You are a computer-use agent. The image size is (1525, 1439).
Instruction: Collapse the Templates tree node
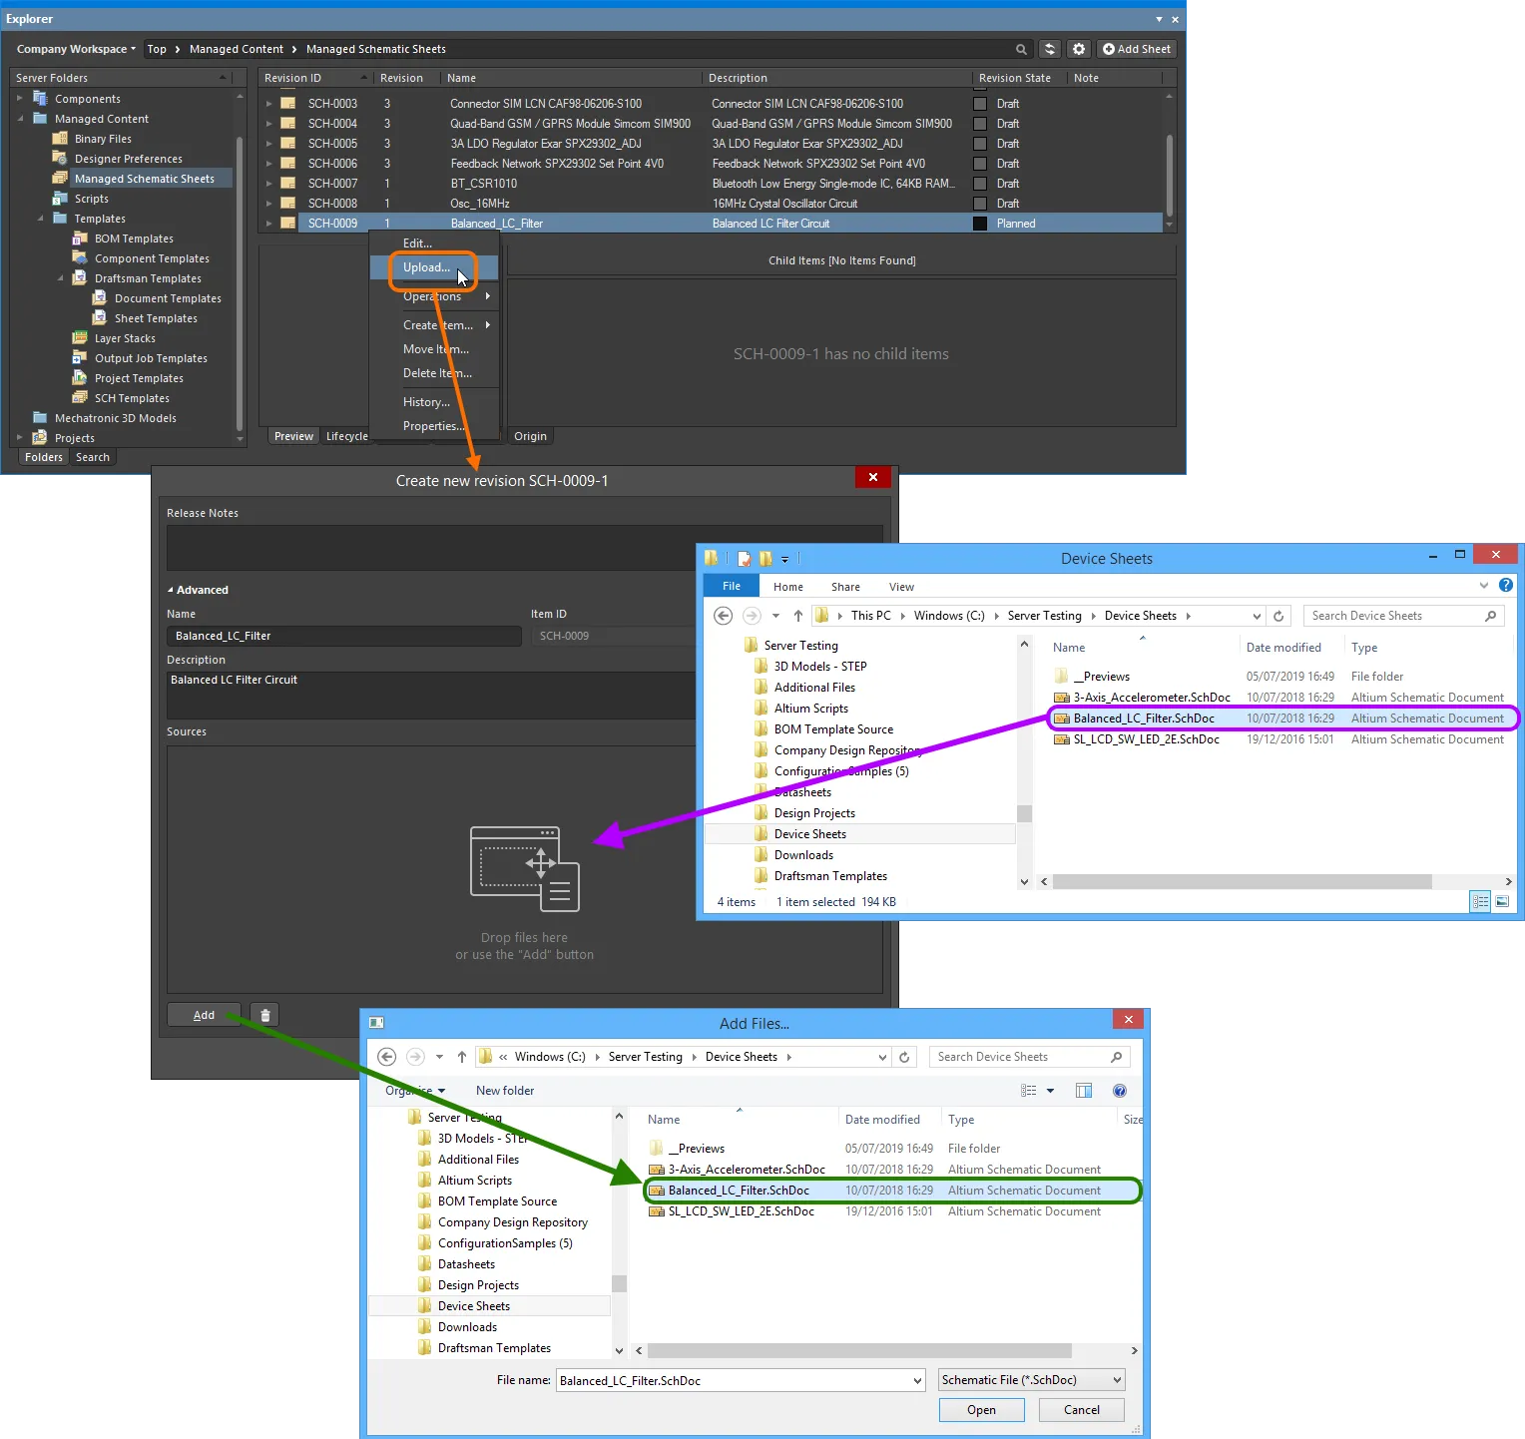(x=40, y=219)
